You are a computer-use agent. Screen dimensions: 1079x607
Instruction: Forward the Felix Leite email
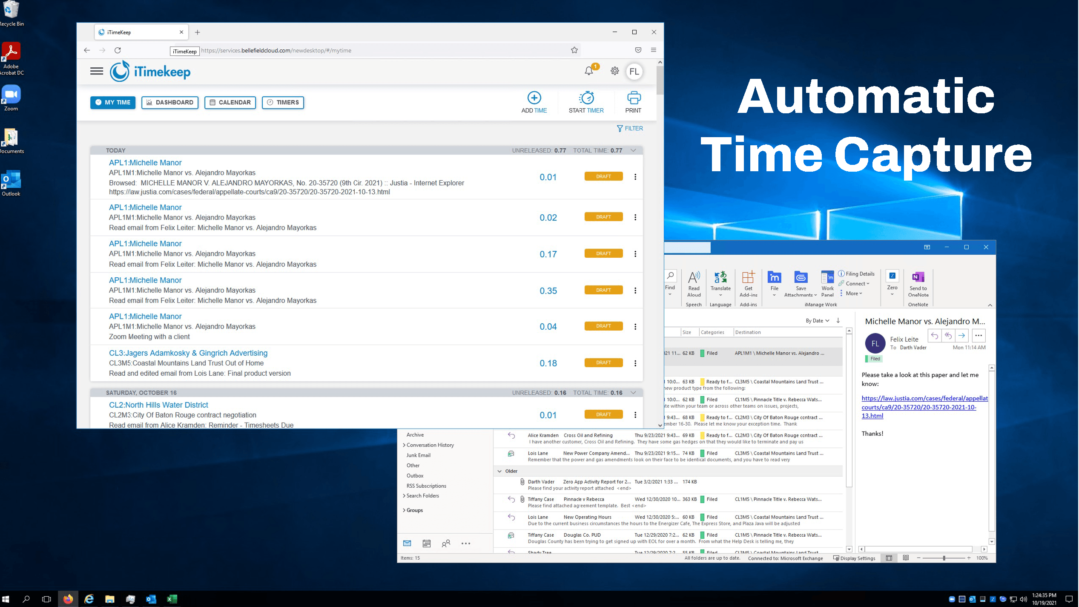click(x=961, y=336)
